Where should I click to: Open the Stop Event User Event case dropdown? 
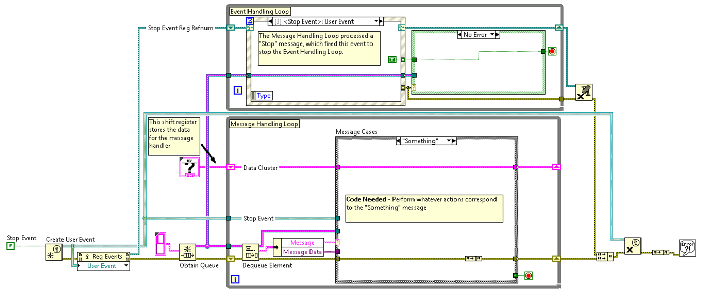(377, 21)
